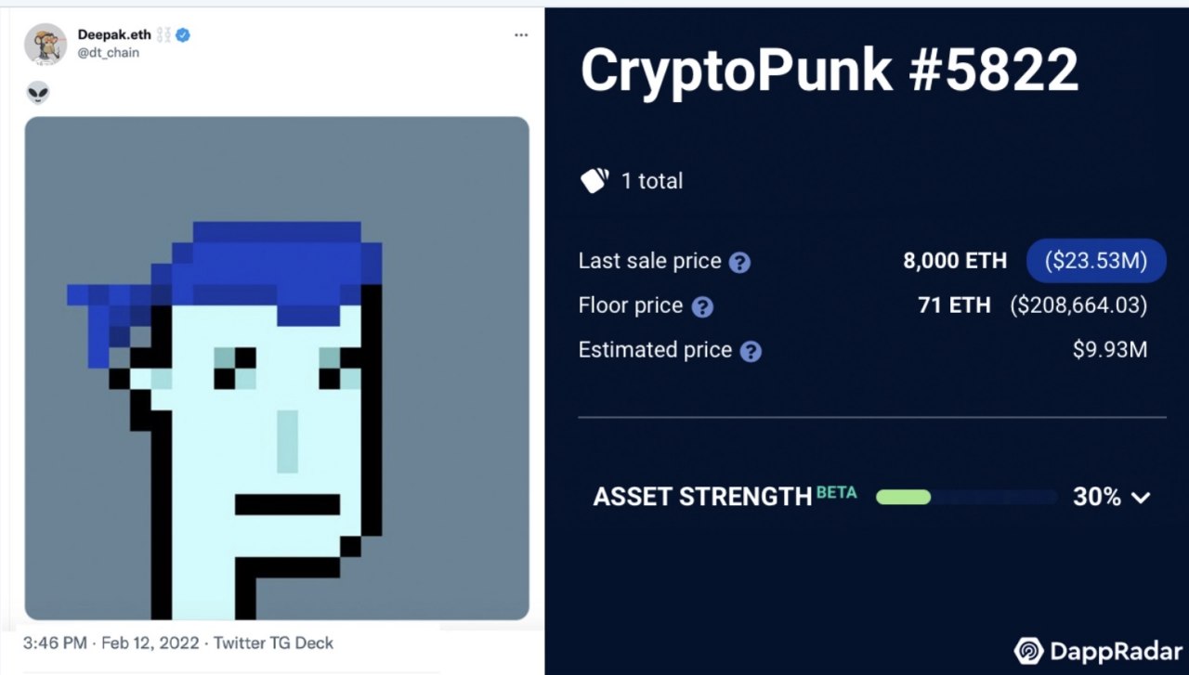The image size is (1189, 675).
Task: Click the CryptoPunk #5822 title
Action: pos(830,68)
